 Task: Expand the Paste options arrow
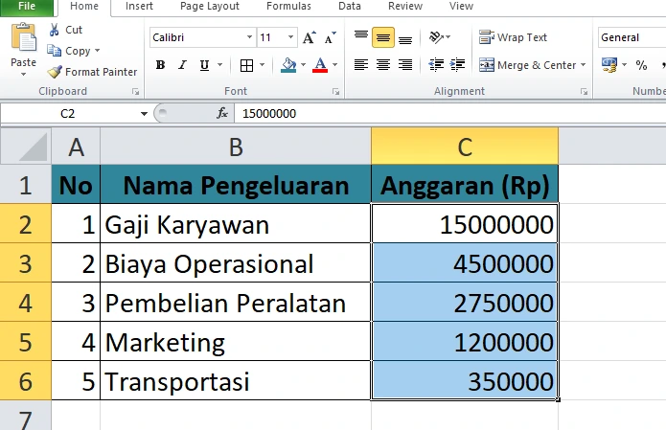(x=23, y=75)
